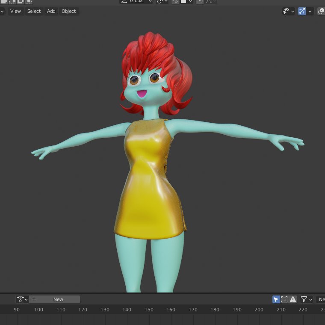Open the Add menu
Screen dimensions: 325x325
pyautogui.click(x=51, y=11)
